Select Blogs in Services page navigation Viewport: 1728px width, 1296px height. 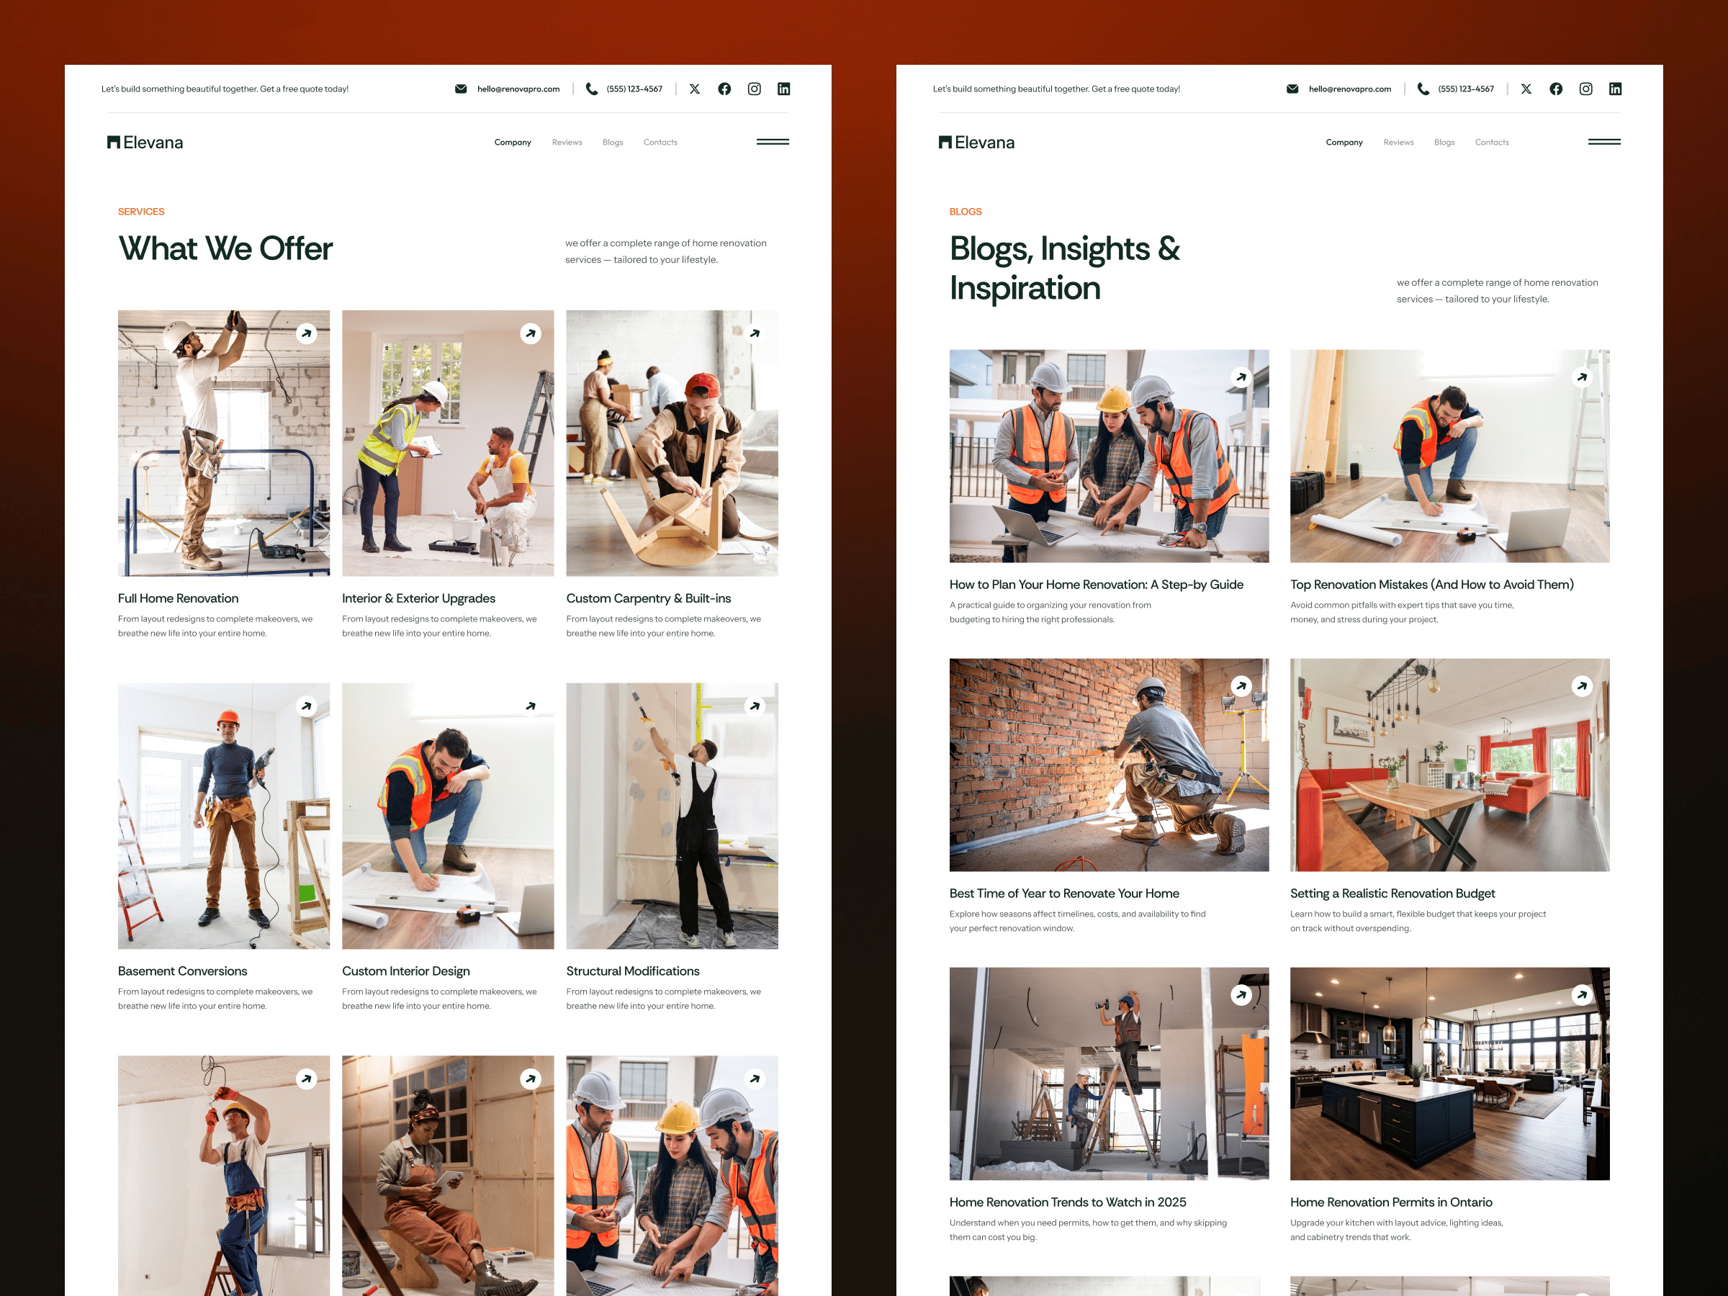pyautogui.click(x=613, y=142)
